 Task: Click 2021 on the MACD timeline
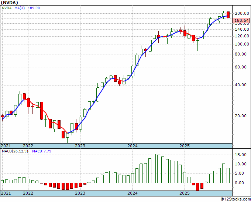click(x=6, y=193)
